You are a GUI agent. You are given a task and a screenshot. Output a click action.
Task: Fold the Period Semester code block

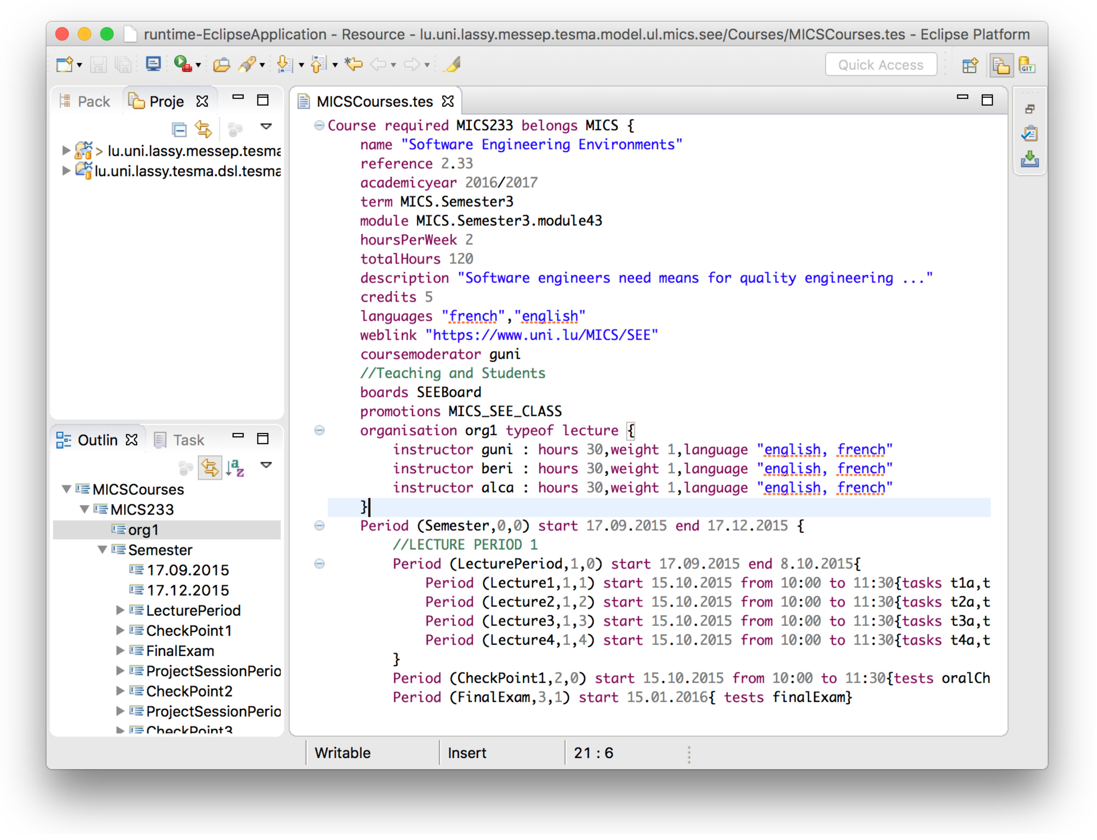pyautogui.click(x=319, y=525)
